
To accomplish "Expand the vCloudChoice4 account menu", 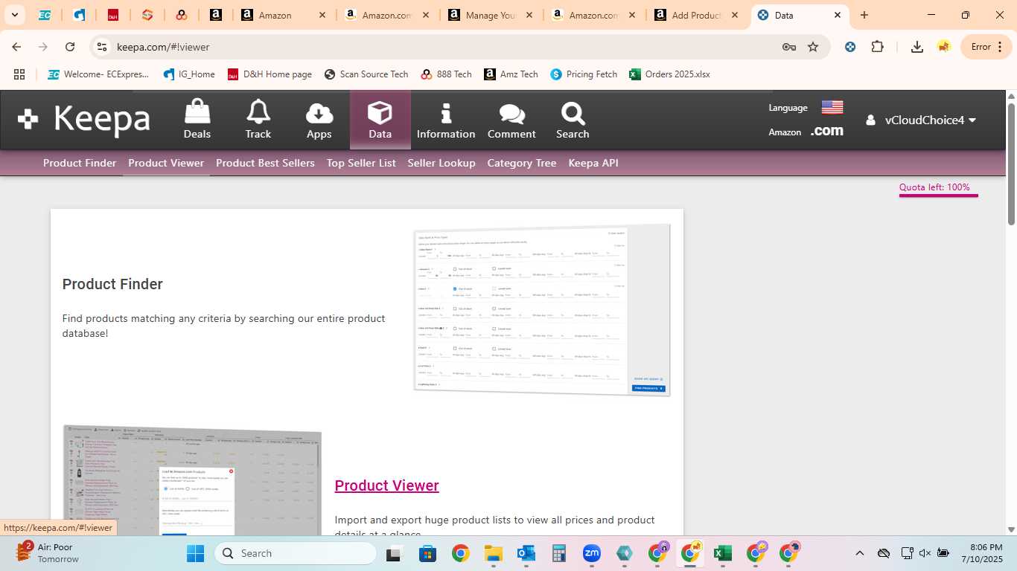I will [x=922, y=120].
